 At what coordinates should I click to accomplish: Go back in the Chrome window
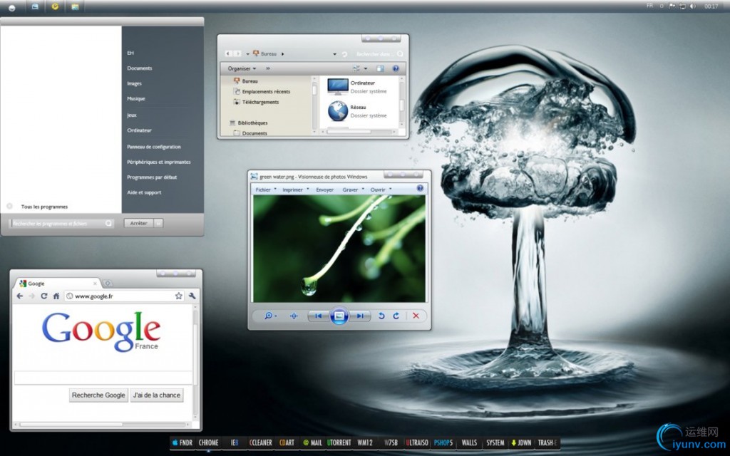[x=19, y=296]
